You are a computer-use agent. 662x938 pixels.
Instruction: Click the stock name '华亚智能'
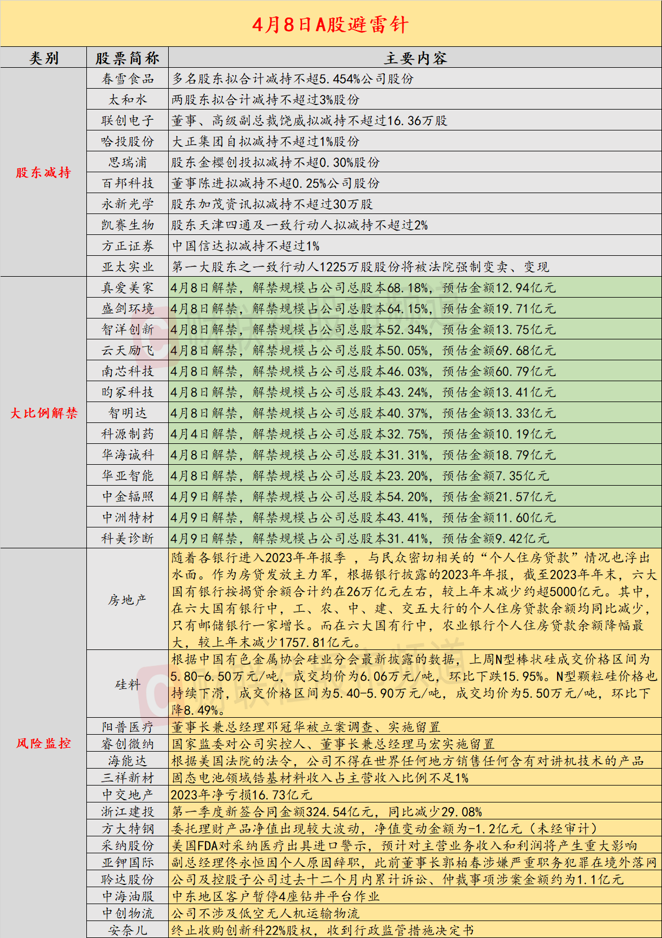(x=128, y=476)
